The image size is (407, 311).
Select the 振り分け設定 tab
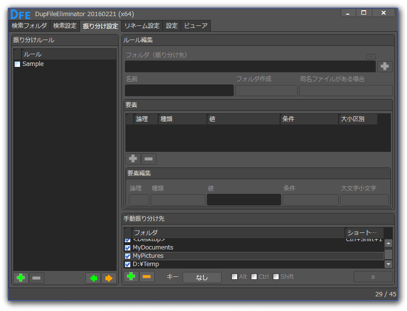pos(101,26)
